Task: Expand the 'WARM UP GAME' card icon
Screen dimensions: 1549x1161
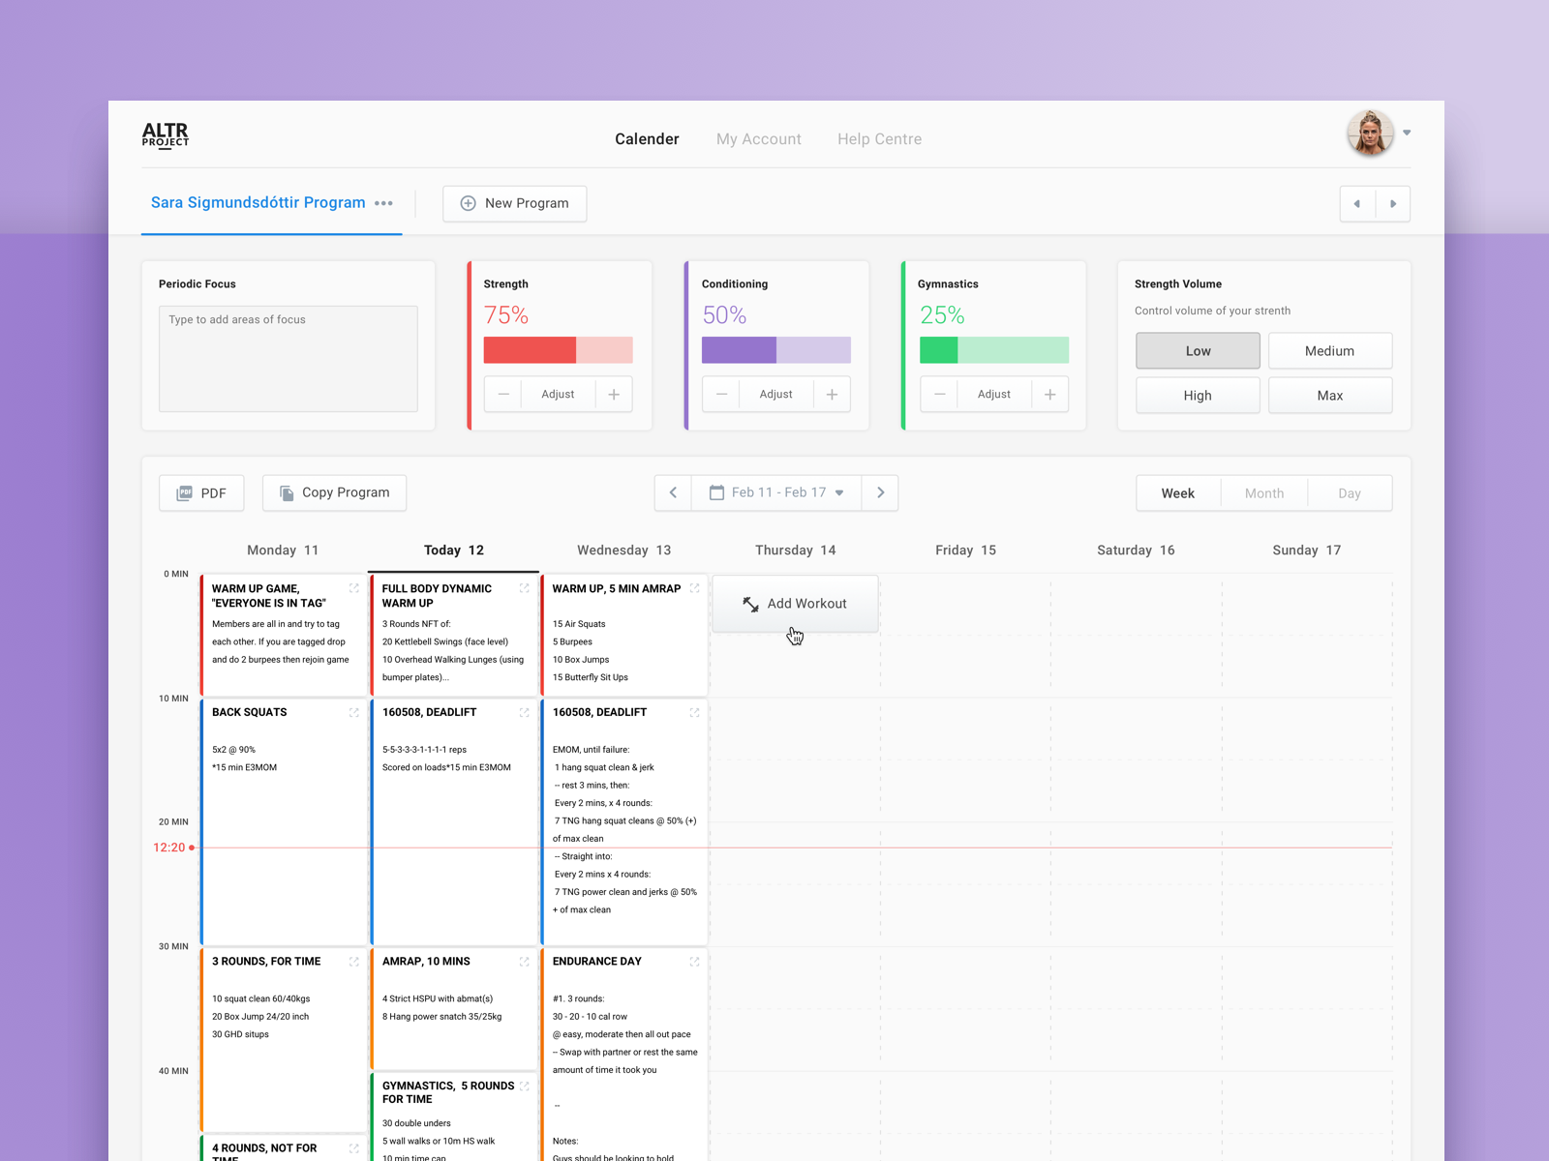Action: (x=355, y=588)
